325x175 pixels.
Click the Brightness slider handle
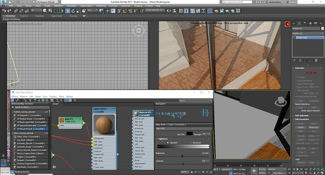click(182, 156)
